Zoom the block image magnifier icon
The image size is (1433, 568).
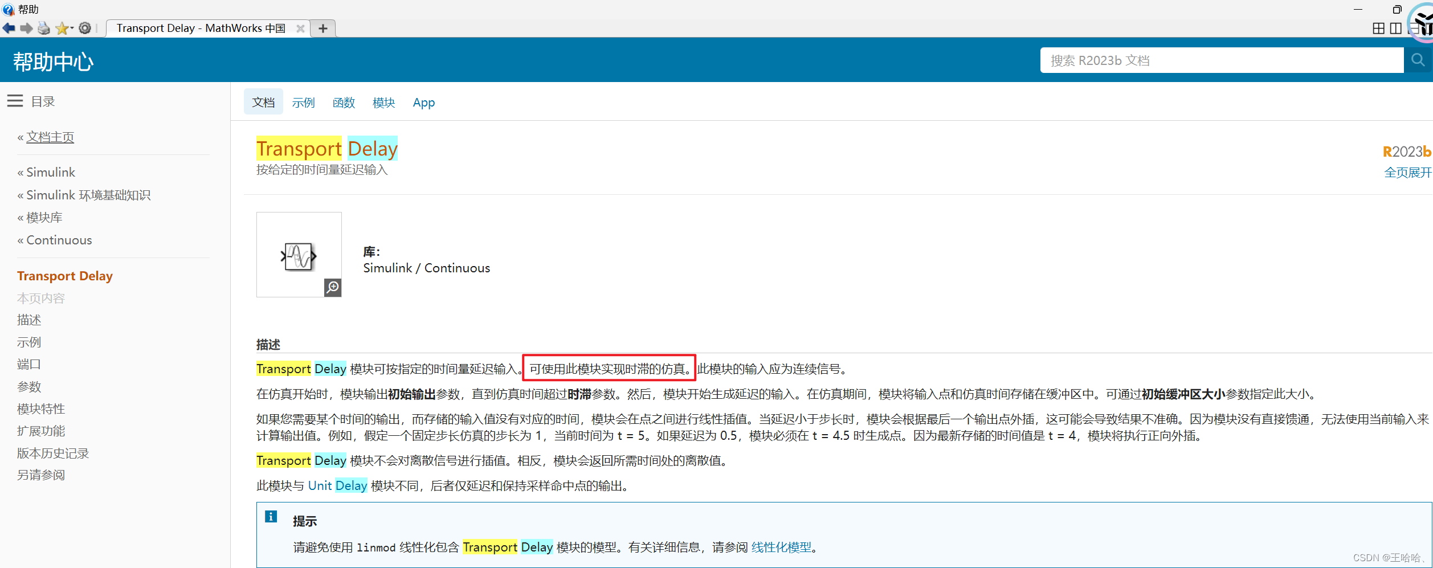pyautogui.click(x=333, y=287)
